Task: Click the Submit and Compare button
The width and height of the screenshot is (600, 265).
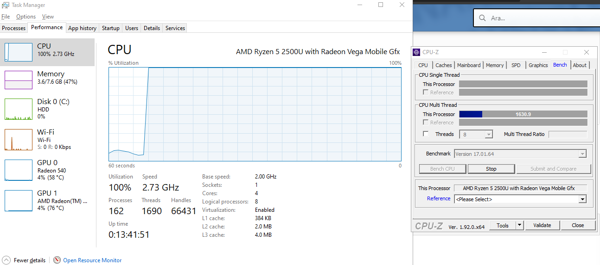Action: [554, 169]
